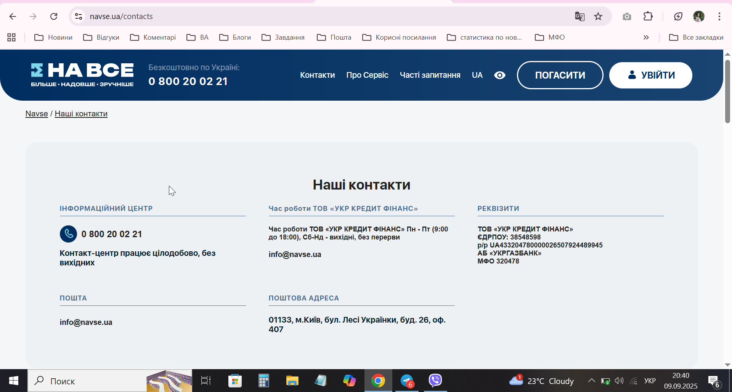732x392 pixels.
Task: Open Copilot colorful icon on taskbar
Action: pyautogui.click(x=349, y=381)
